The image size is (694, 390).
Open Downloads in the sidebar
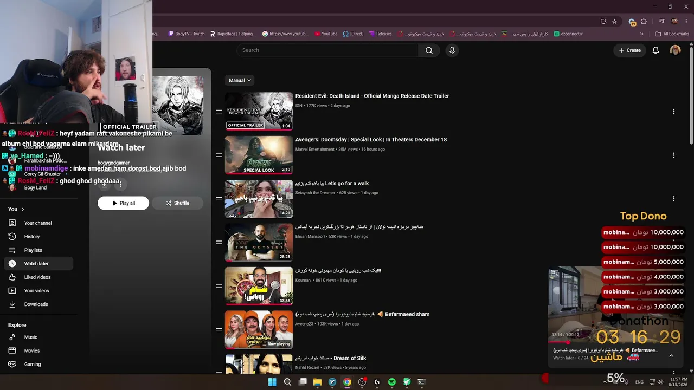(x=38, y=304)
